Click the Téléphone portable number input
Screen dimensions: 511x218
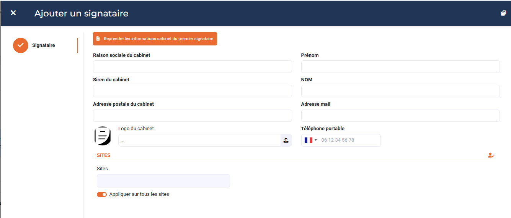click(x=349, y=140)
